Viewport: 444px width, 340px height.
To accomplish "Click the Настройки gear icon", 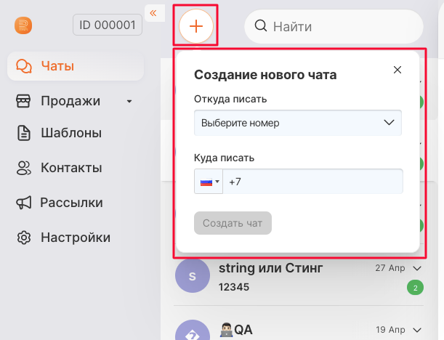I will pyautogui.click(x=25, y=238).
